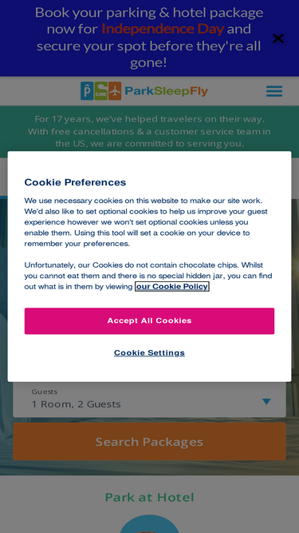Image resolution: width=299 pixels, height=533 pixels.
Task: Click the Cookie Preferences heading
Action: coord(75,182)
